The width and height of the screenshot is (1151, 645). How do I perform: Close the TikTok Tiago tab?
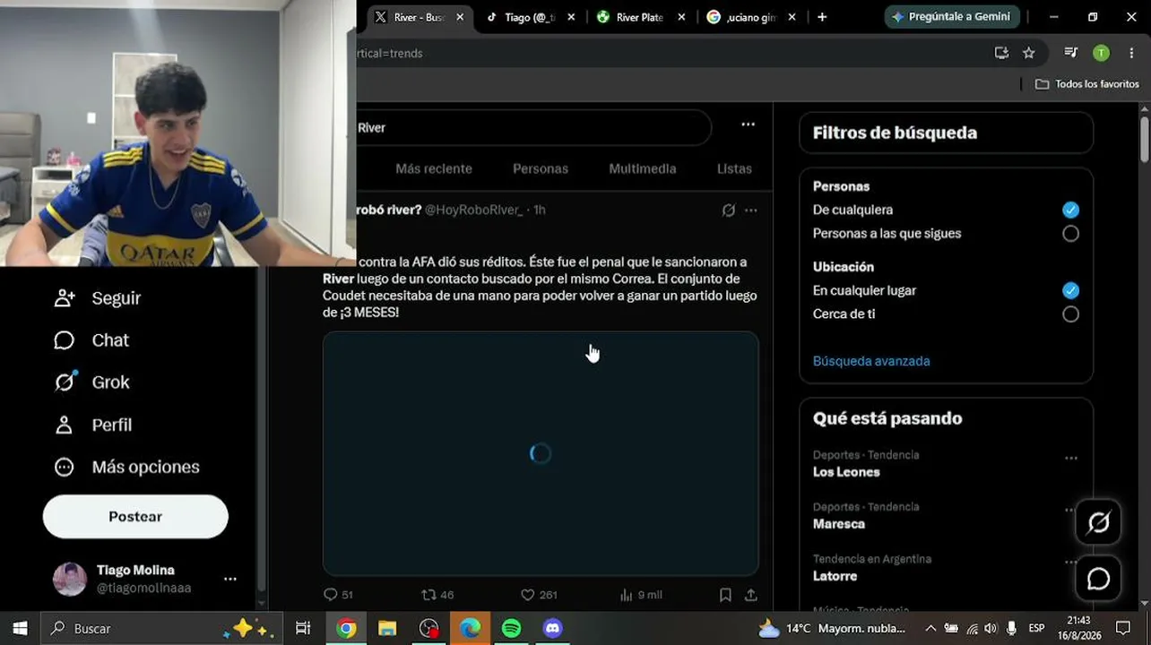571,17
